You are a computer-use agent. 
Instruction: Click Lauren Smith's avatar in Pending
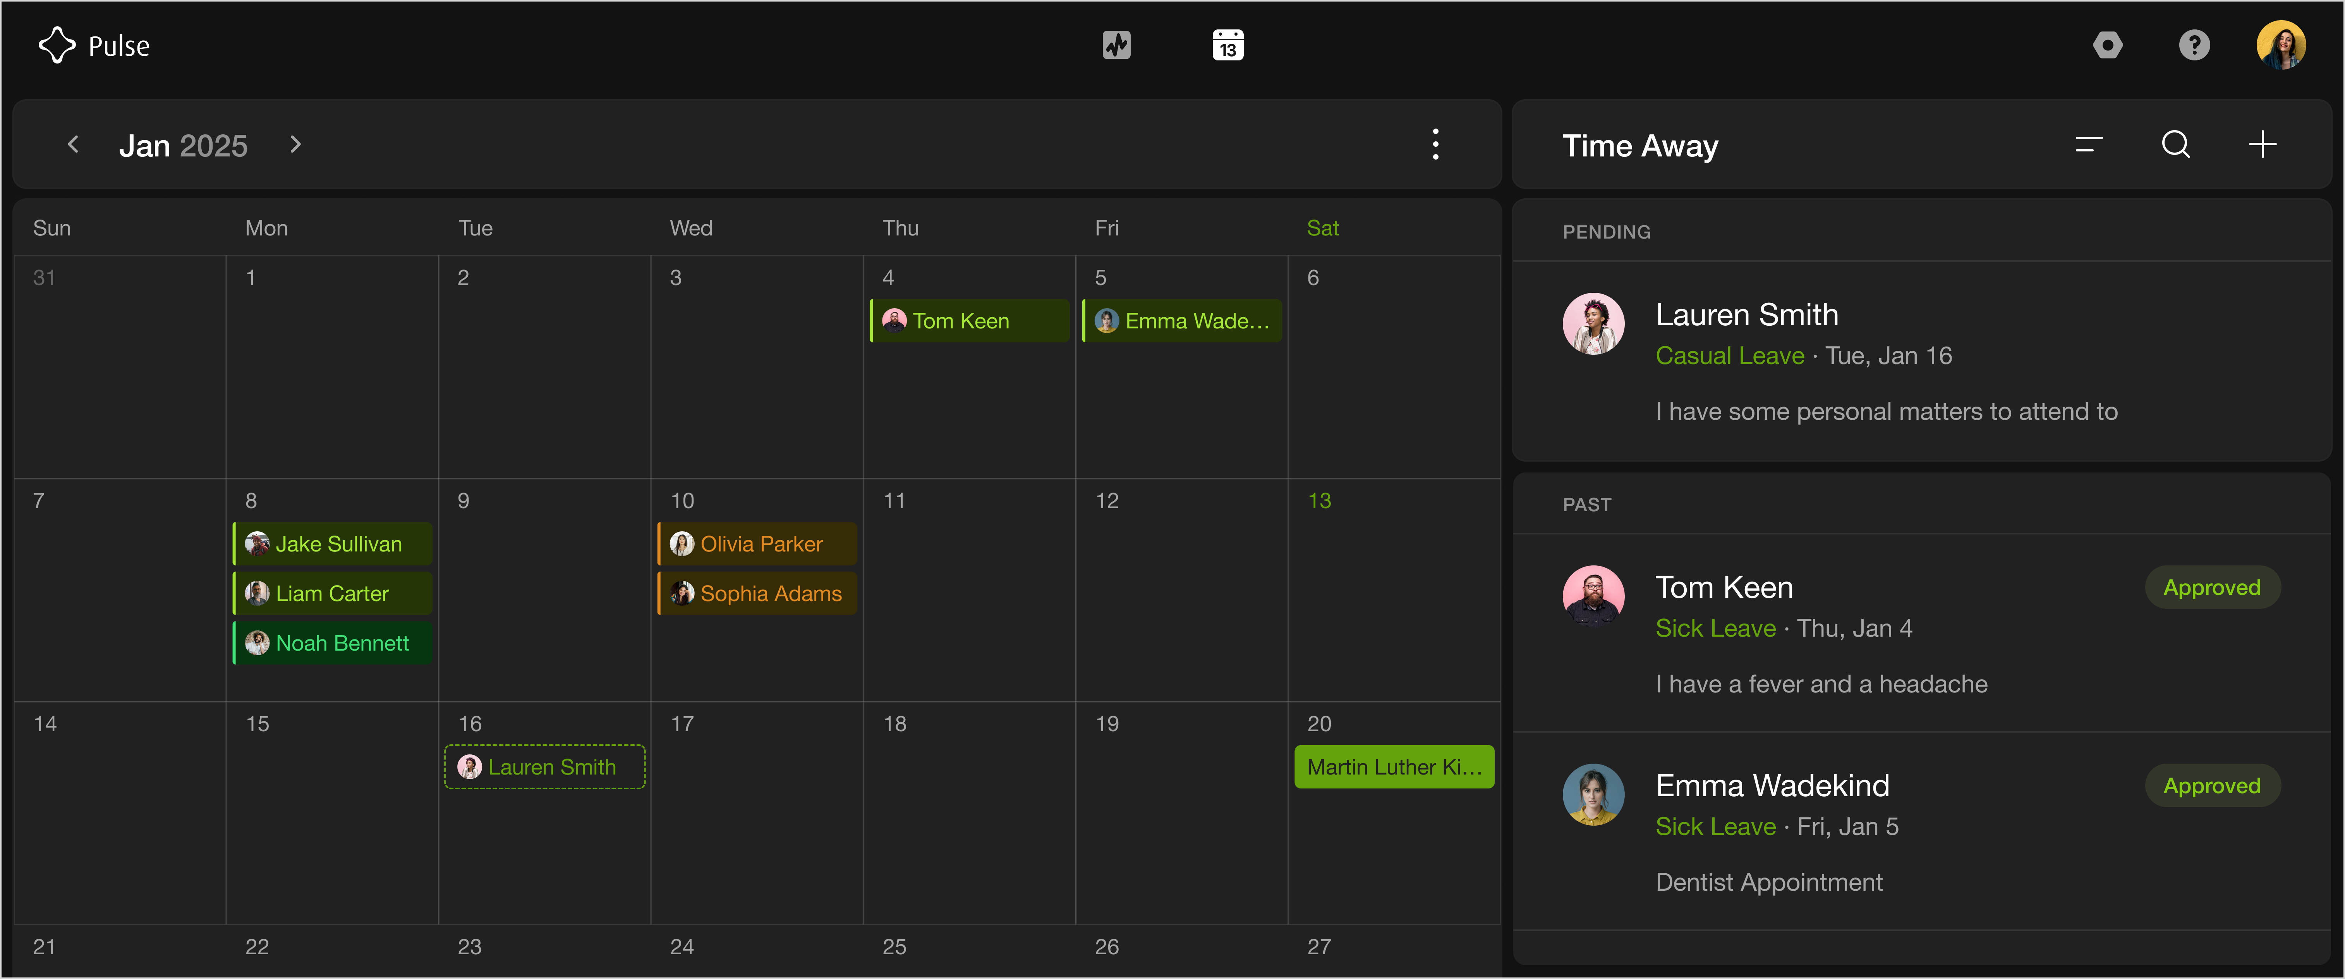click(x=1593, y=323)
